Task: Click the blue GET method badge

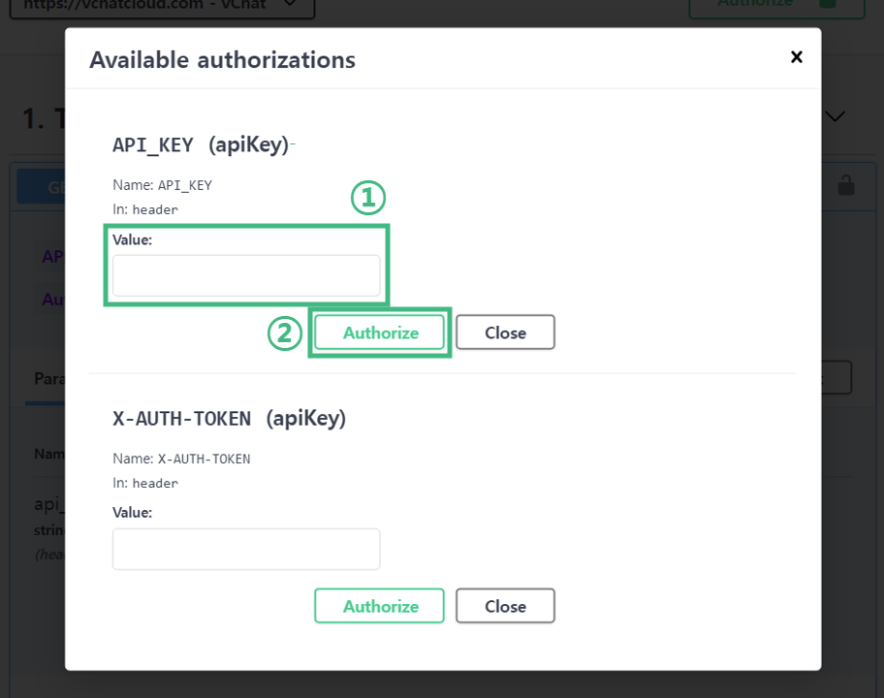Action: pyautogui.click(x=41, y=186)
